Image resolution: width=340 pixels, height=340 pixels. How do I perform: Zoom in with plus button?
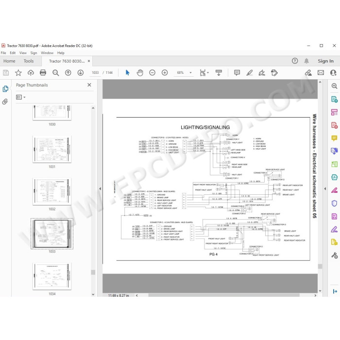(x=165, y=73)
